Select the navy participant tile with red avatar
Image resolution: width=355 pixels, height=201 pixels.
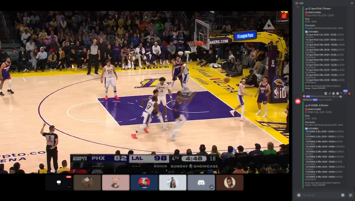pyautogui.click(x=144, y=182)
